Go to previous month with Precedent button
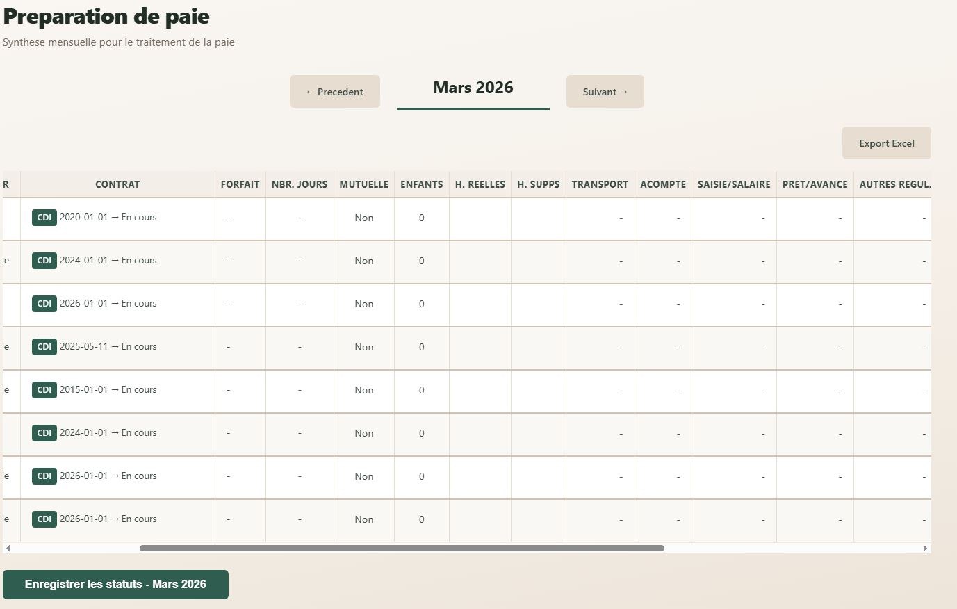The height and width of the screenshot is (609, 957). pos(334,92)
